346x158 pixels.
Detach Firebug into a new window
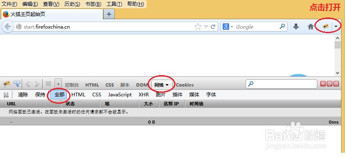[x=330, y=84]
